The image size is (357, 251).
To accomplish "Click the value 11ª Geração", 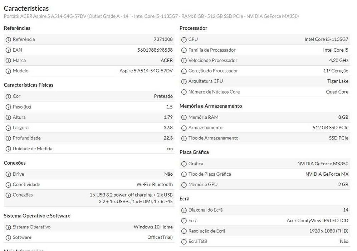I will point(336,71).
